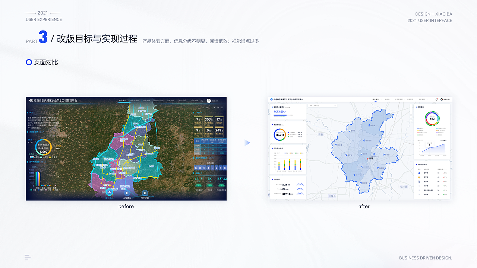The width and height of the screenshot is (477, 268).
Task: Click 17 statistic card in before dashboard
Action: click(x=219, y=121)
